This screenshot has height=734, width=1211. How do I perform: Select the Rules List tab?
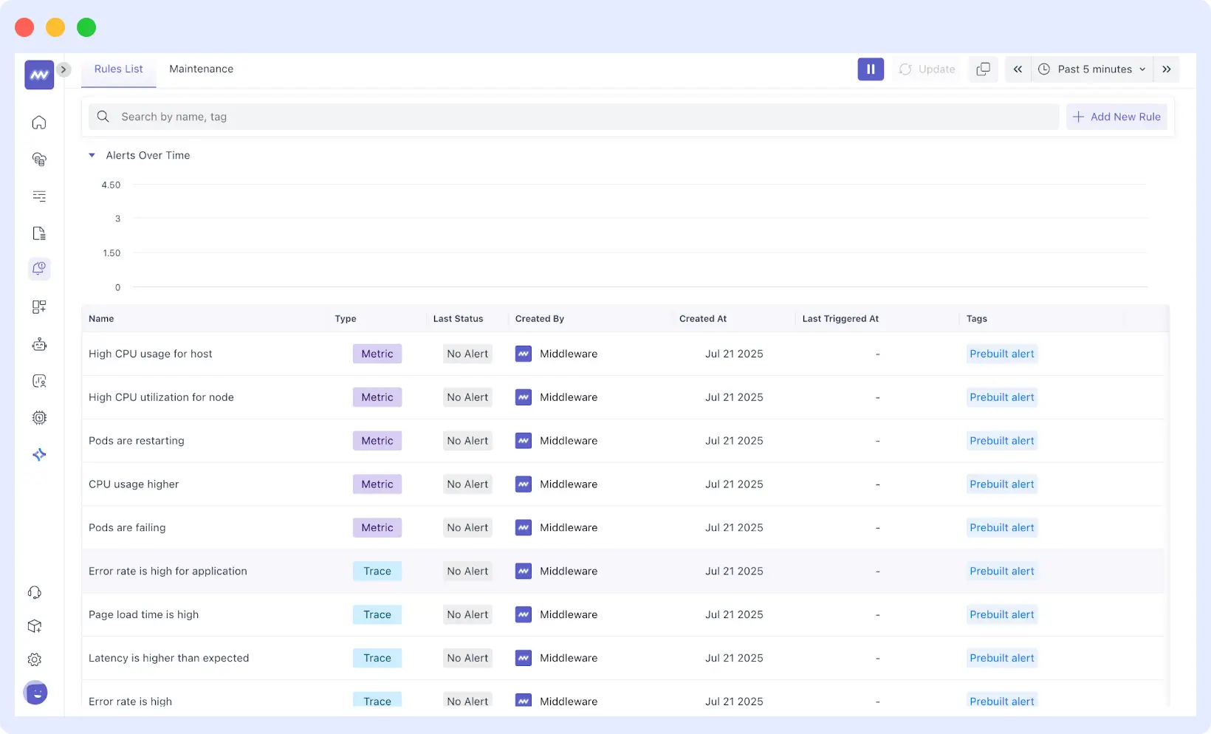(x=118, y=69)
